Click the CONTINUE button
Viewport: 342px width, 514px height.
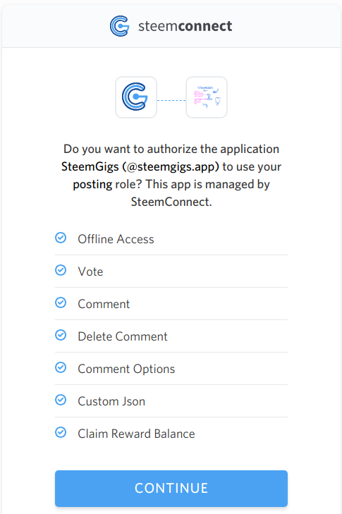tap(171, 489)
